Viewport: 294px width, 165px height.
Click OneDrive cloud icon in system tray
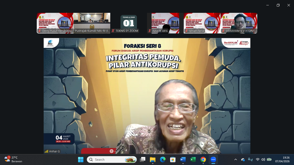[243, 159]
